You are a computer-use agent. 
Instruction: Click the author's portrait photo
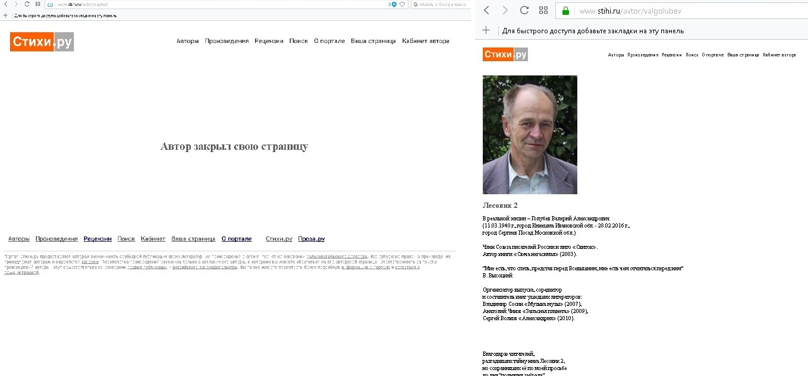coord(530,135)
